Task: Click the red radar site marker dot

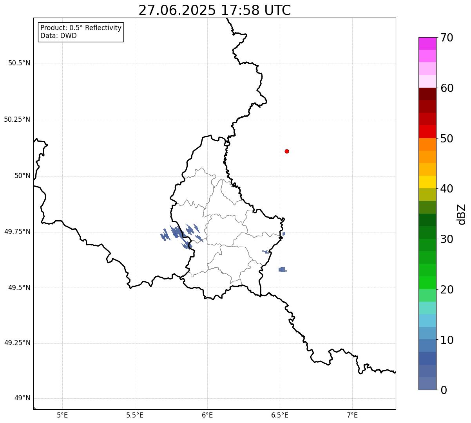Action: 287,151
